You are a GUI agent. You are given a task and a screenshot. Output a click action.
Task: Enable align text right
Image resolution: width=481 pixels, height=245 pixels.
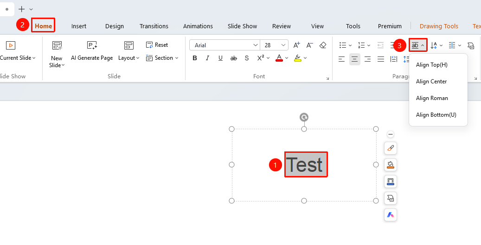(368, 59)
